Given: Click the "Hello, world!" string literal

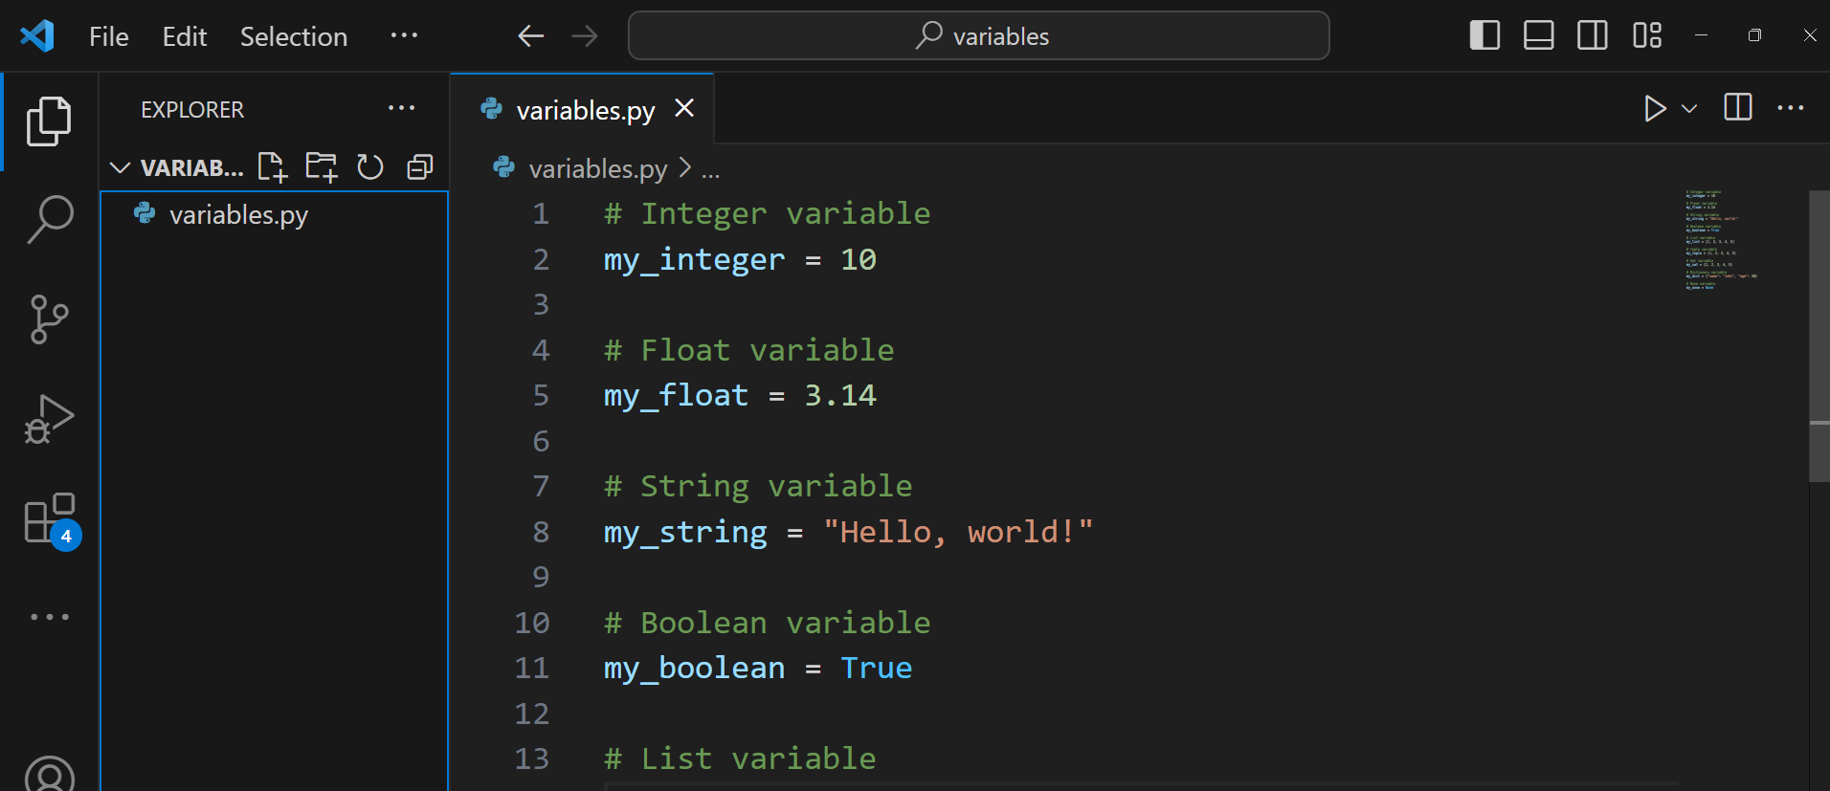Looking at the screenshot, I should (x=958, y=531).
